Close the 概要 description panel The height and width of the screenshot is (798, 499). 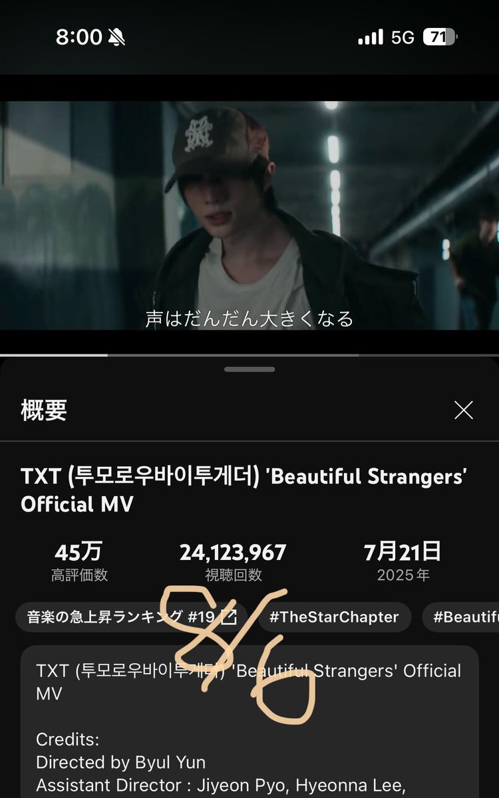pos(464,410)
